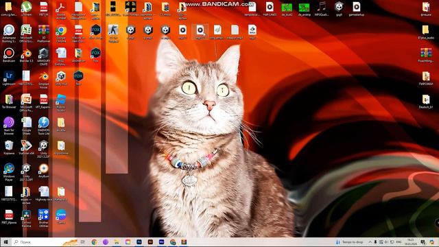Screen dimensions: 439x247
Task: Select the DAEMON Tools Lite shortcut
Action: pos(44,126)
